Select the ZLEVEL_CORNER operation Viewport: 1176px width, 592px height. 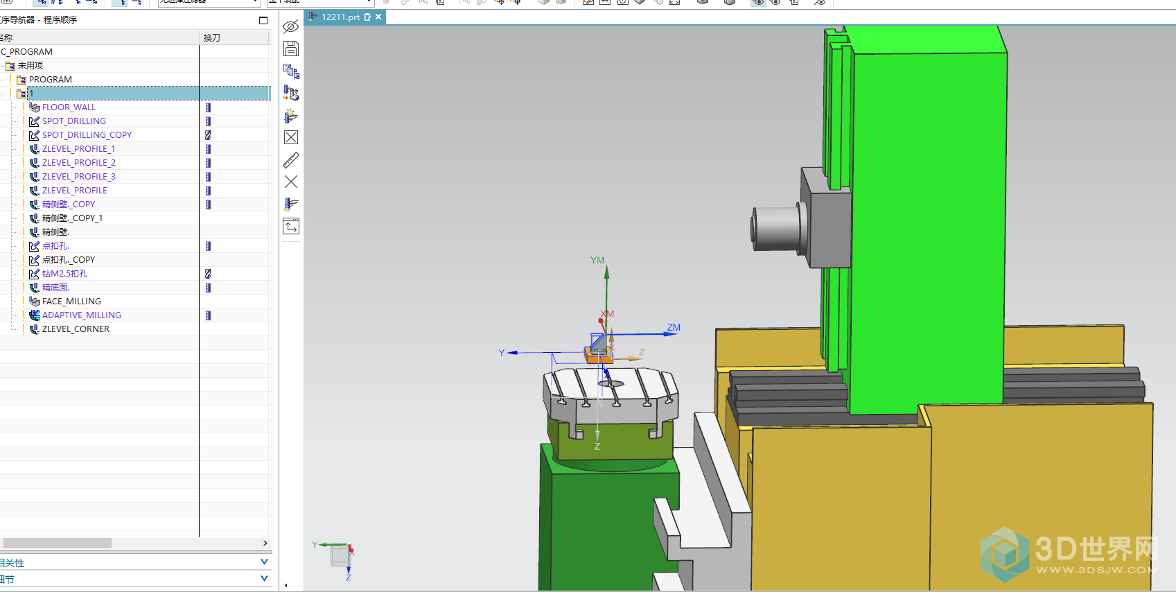coord(76,329)
